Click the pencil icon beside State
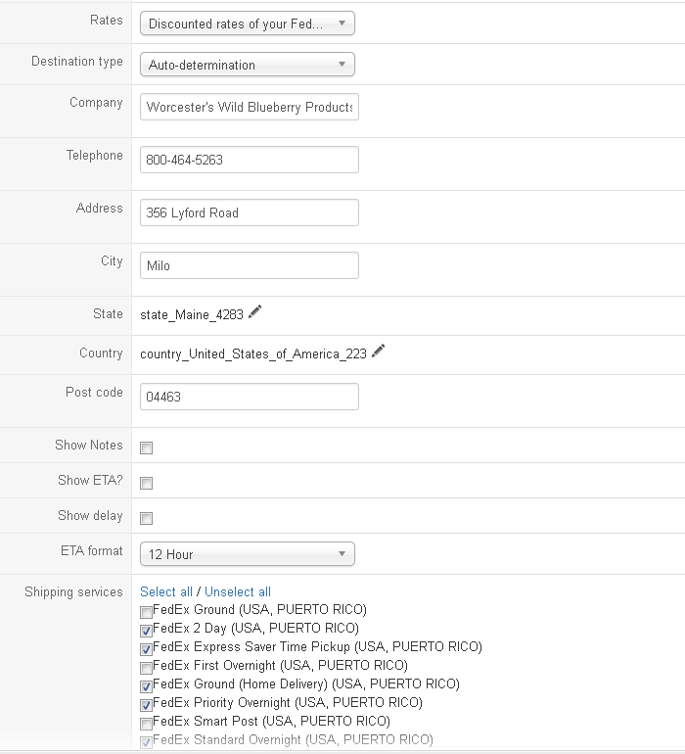 [x=255, y=312]
